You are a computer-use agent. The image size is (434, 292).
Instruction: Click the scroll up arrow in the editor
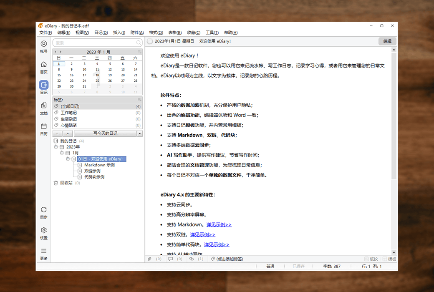pos(394,50)
